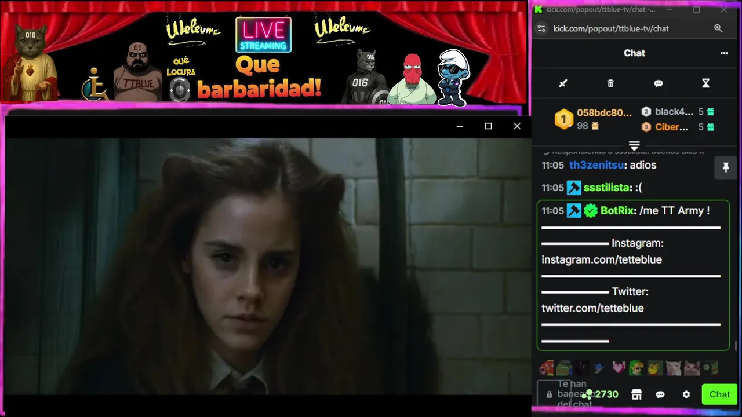Click the second white cat emote
Viewport: 742px width, 417px height.
[690, 367]
